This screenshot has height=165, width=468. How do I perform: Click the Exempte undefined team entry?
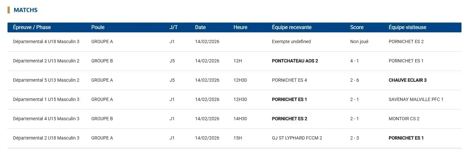[291, 42]
